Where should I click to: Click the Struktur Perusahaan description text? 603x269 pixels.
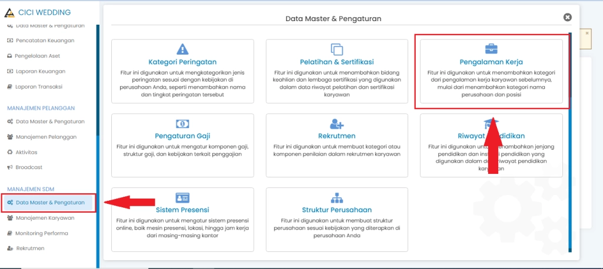click(337, 228)
